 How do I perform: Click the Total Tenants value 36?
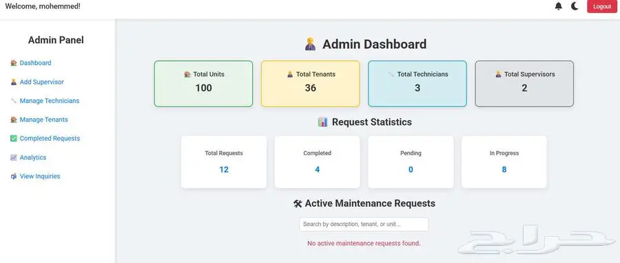click(x=311, y=88)
